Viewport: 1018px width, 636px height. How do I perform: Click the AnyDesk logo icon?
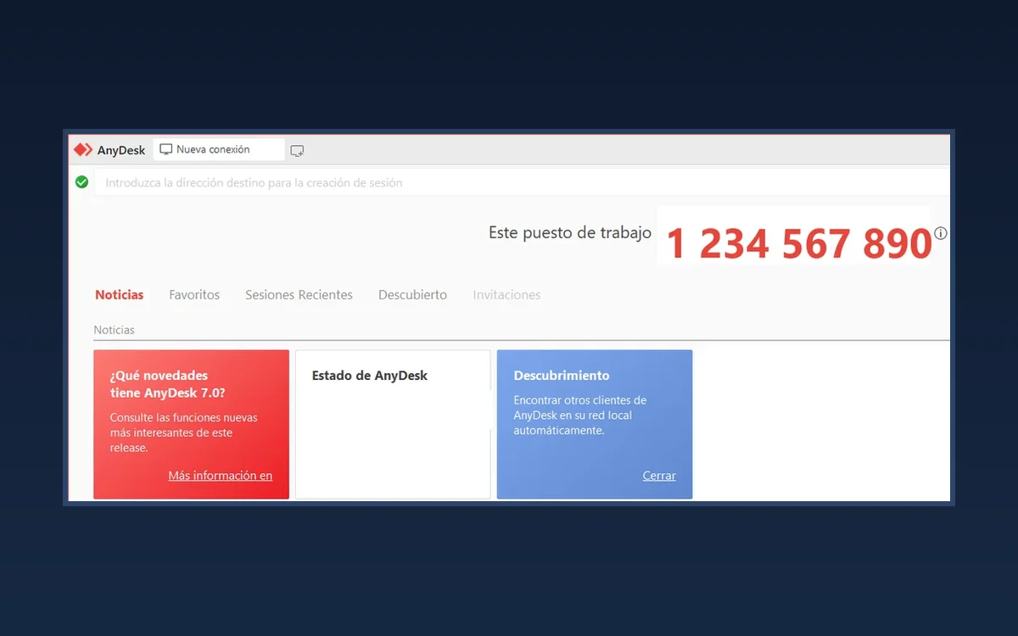pos(82,150)
